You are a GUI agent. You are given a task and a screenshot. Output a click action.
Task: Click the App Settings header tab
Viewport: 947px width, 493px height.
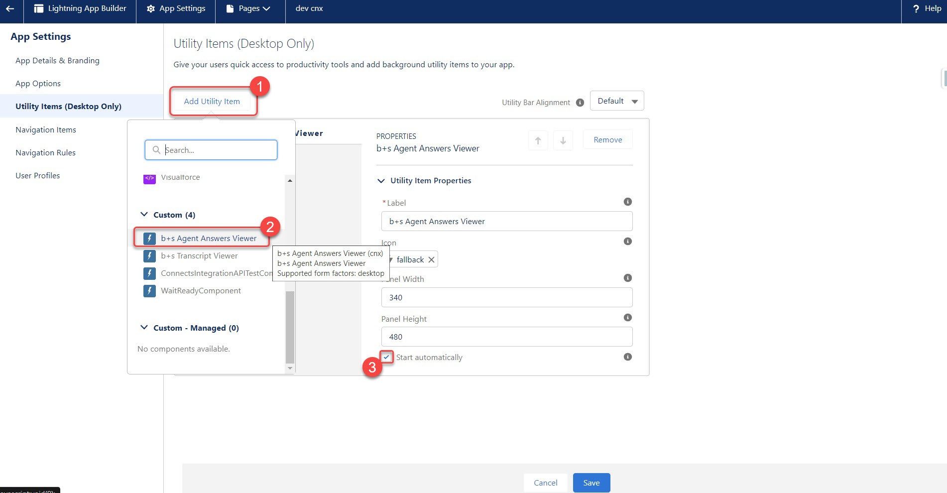pyautogui.click(x=176, y=8)
